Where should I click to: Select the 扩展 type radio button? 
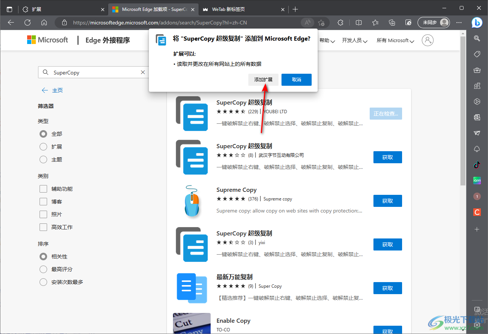(x=43, y=146)
